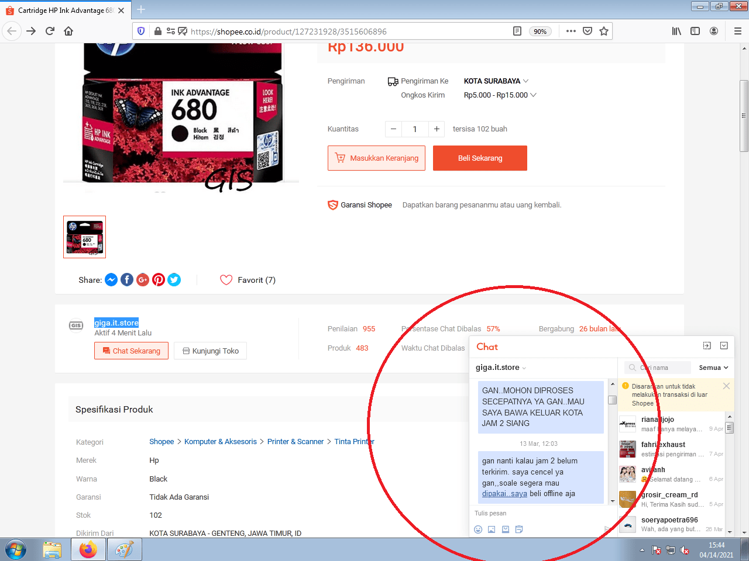749x561 pixels.
Task: Visit shop via Kunjungi Toko
Action: tap(210, 351)
